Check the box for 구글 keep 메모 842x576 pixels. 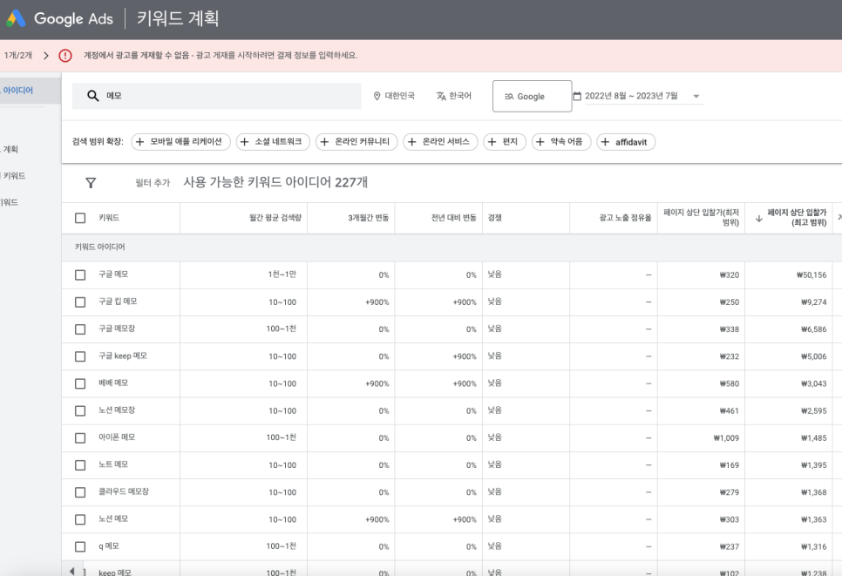[x=80, y=356]
